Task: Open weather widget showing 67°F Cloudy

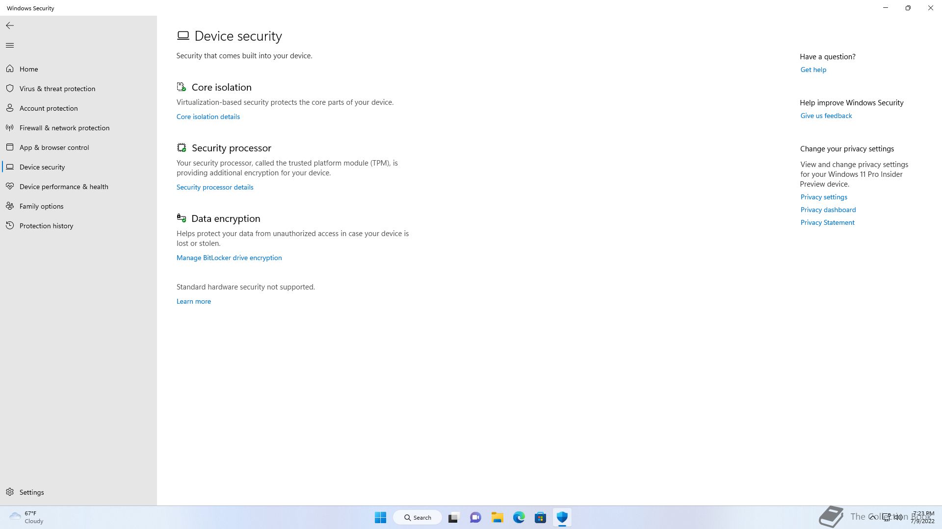Action: click(27, 518)
